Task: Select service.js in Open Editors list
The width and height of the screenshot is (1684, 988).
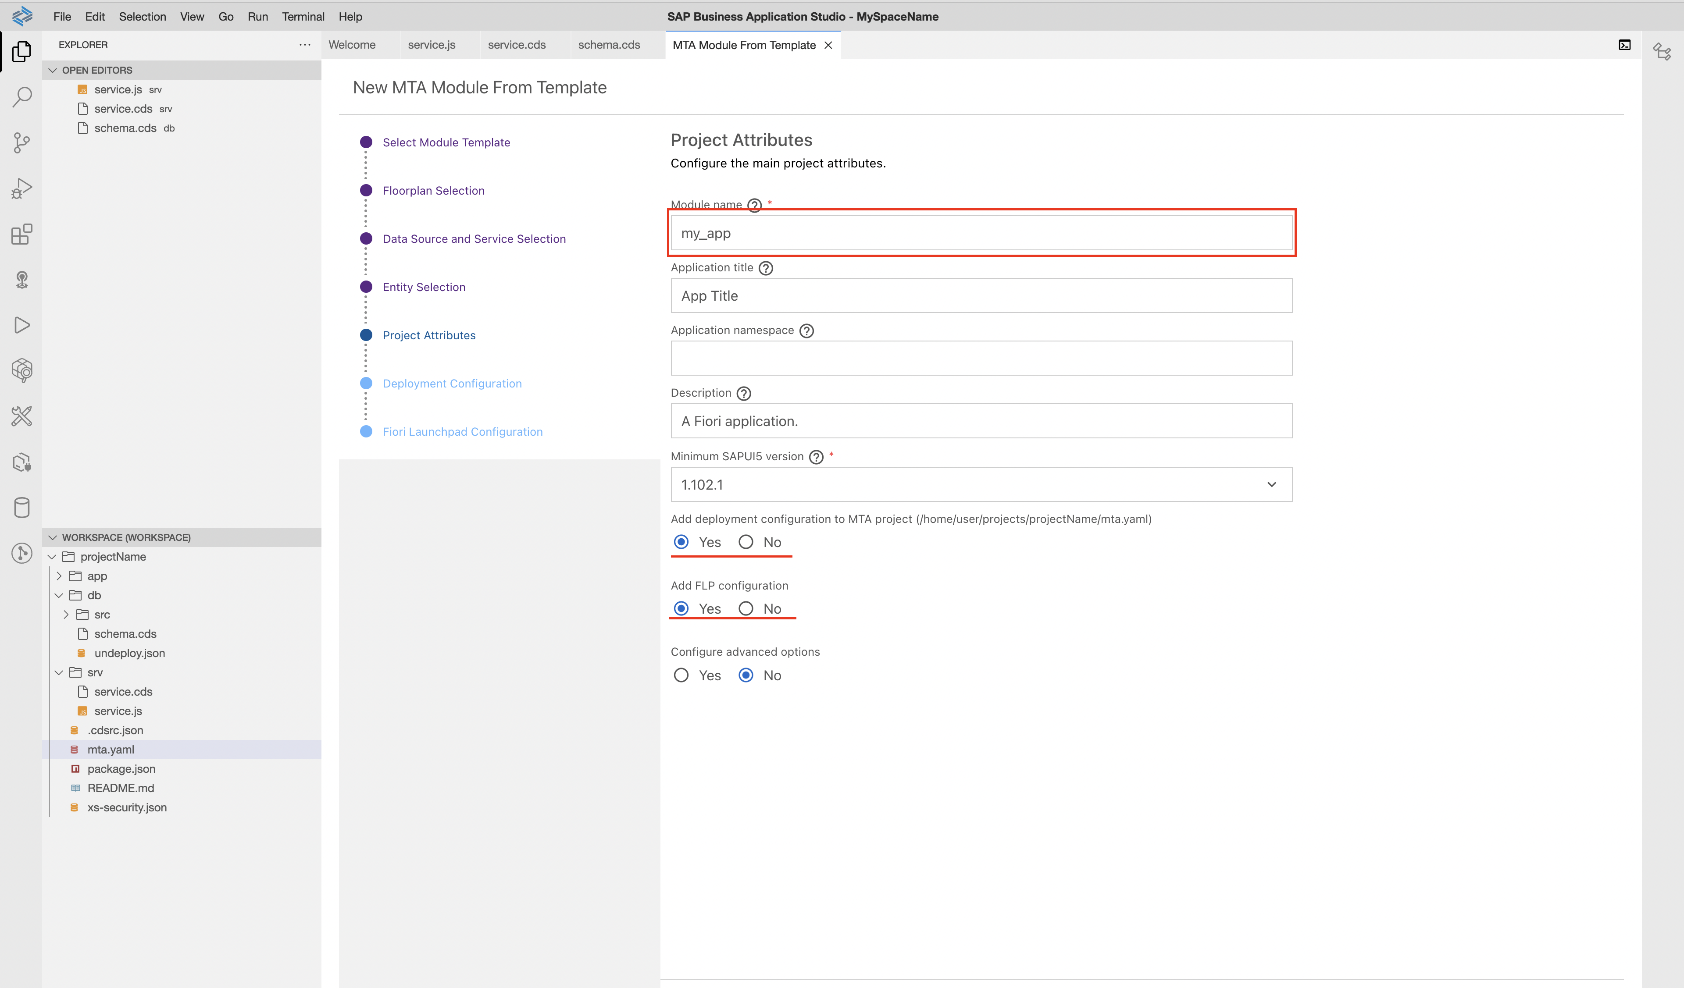Action: tap(181, 89)
